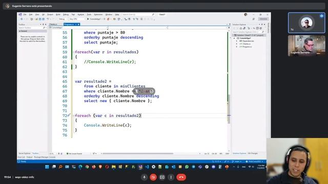
Task: Click the signed-in account avatar in Visual Studio
Action: [245, 14]
